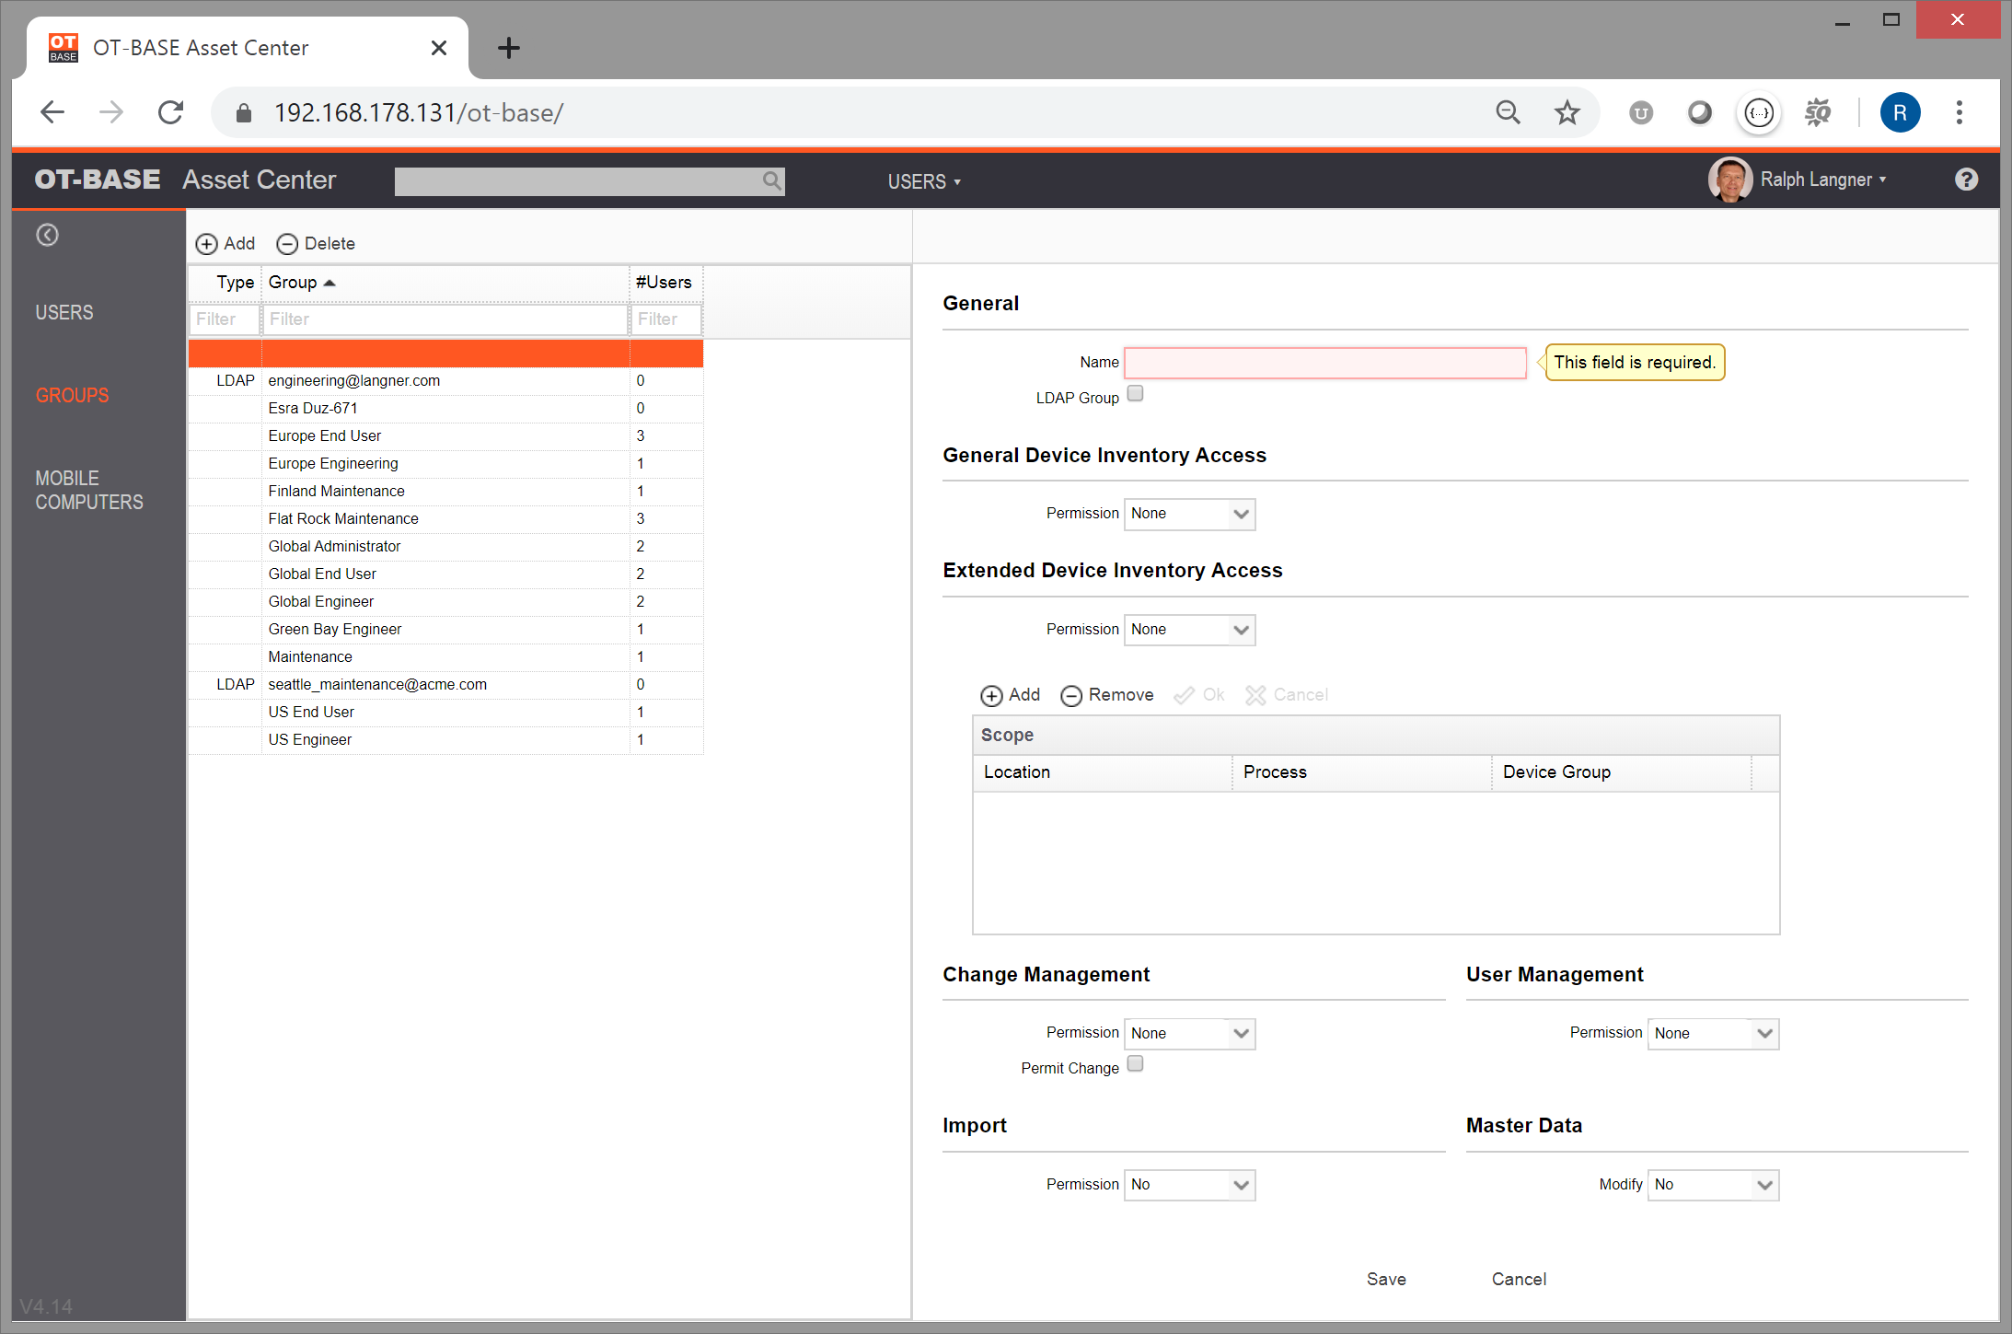2012x1334 pixels.
Task: Reload the page with the refresh icon
Action: pyautogui.click(x=171, y=112)
